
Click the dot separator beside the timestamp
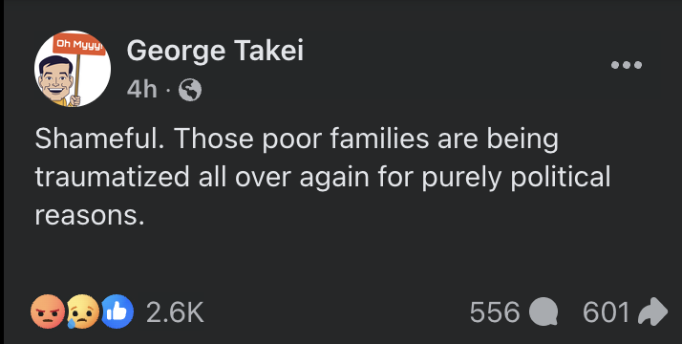(x=167, y=92)
